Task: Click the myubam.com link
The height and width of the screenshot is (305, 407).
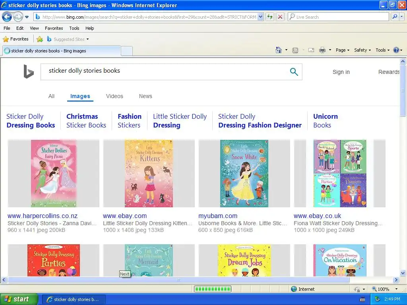Action: click(x=218, y=216)
